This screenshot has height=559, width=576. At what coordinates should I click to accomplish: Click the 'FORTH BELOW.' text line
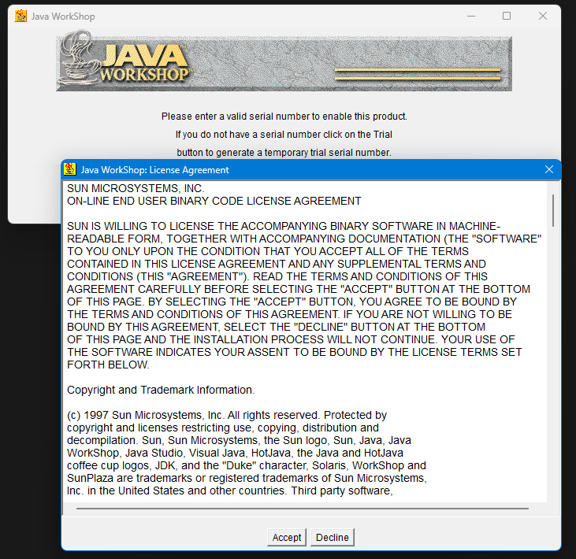tap(108, 365)
